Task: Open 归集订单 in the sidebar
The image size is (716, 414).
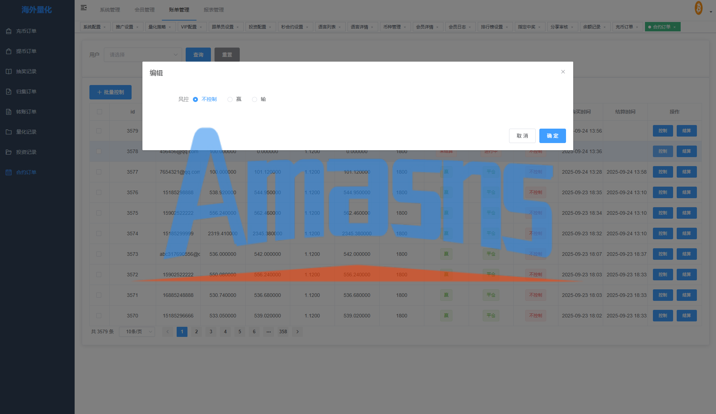Action: (x=26, y=92)
